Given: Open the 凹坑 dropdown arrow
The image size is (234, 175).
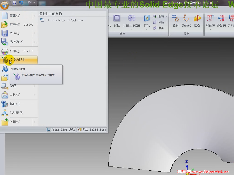Looking at the screenshot, I should (x=117, y=29).
